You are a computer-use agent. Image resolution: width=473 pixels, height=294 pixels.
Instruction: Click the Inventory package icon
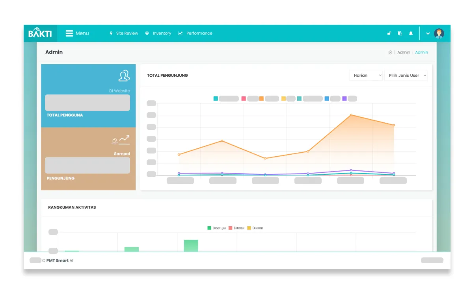point(147,33)
